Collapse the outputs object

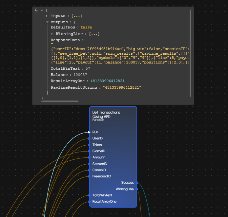tap(47, 22)
